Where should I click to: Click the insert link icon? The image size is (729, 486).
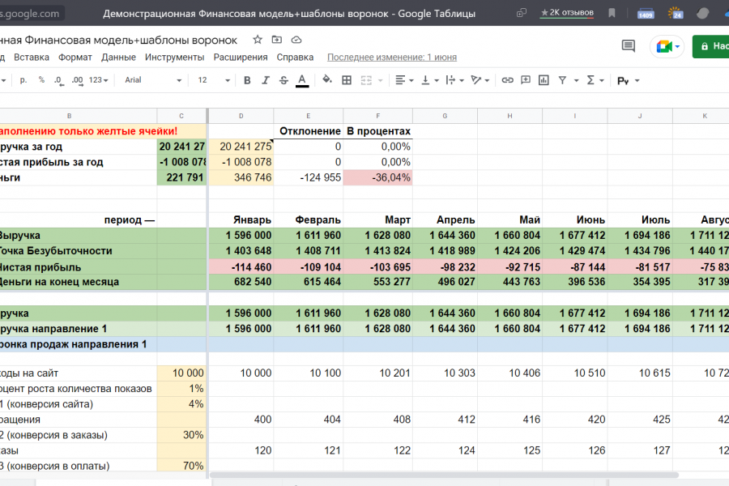[507, 80]
